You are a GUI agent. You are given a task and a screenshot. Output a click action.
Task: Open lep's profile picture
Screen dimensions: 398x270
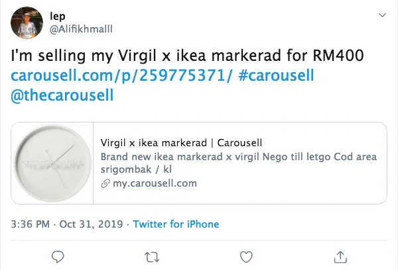click(x=27, y=22)
